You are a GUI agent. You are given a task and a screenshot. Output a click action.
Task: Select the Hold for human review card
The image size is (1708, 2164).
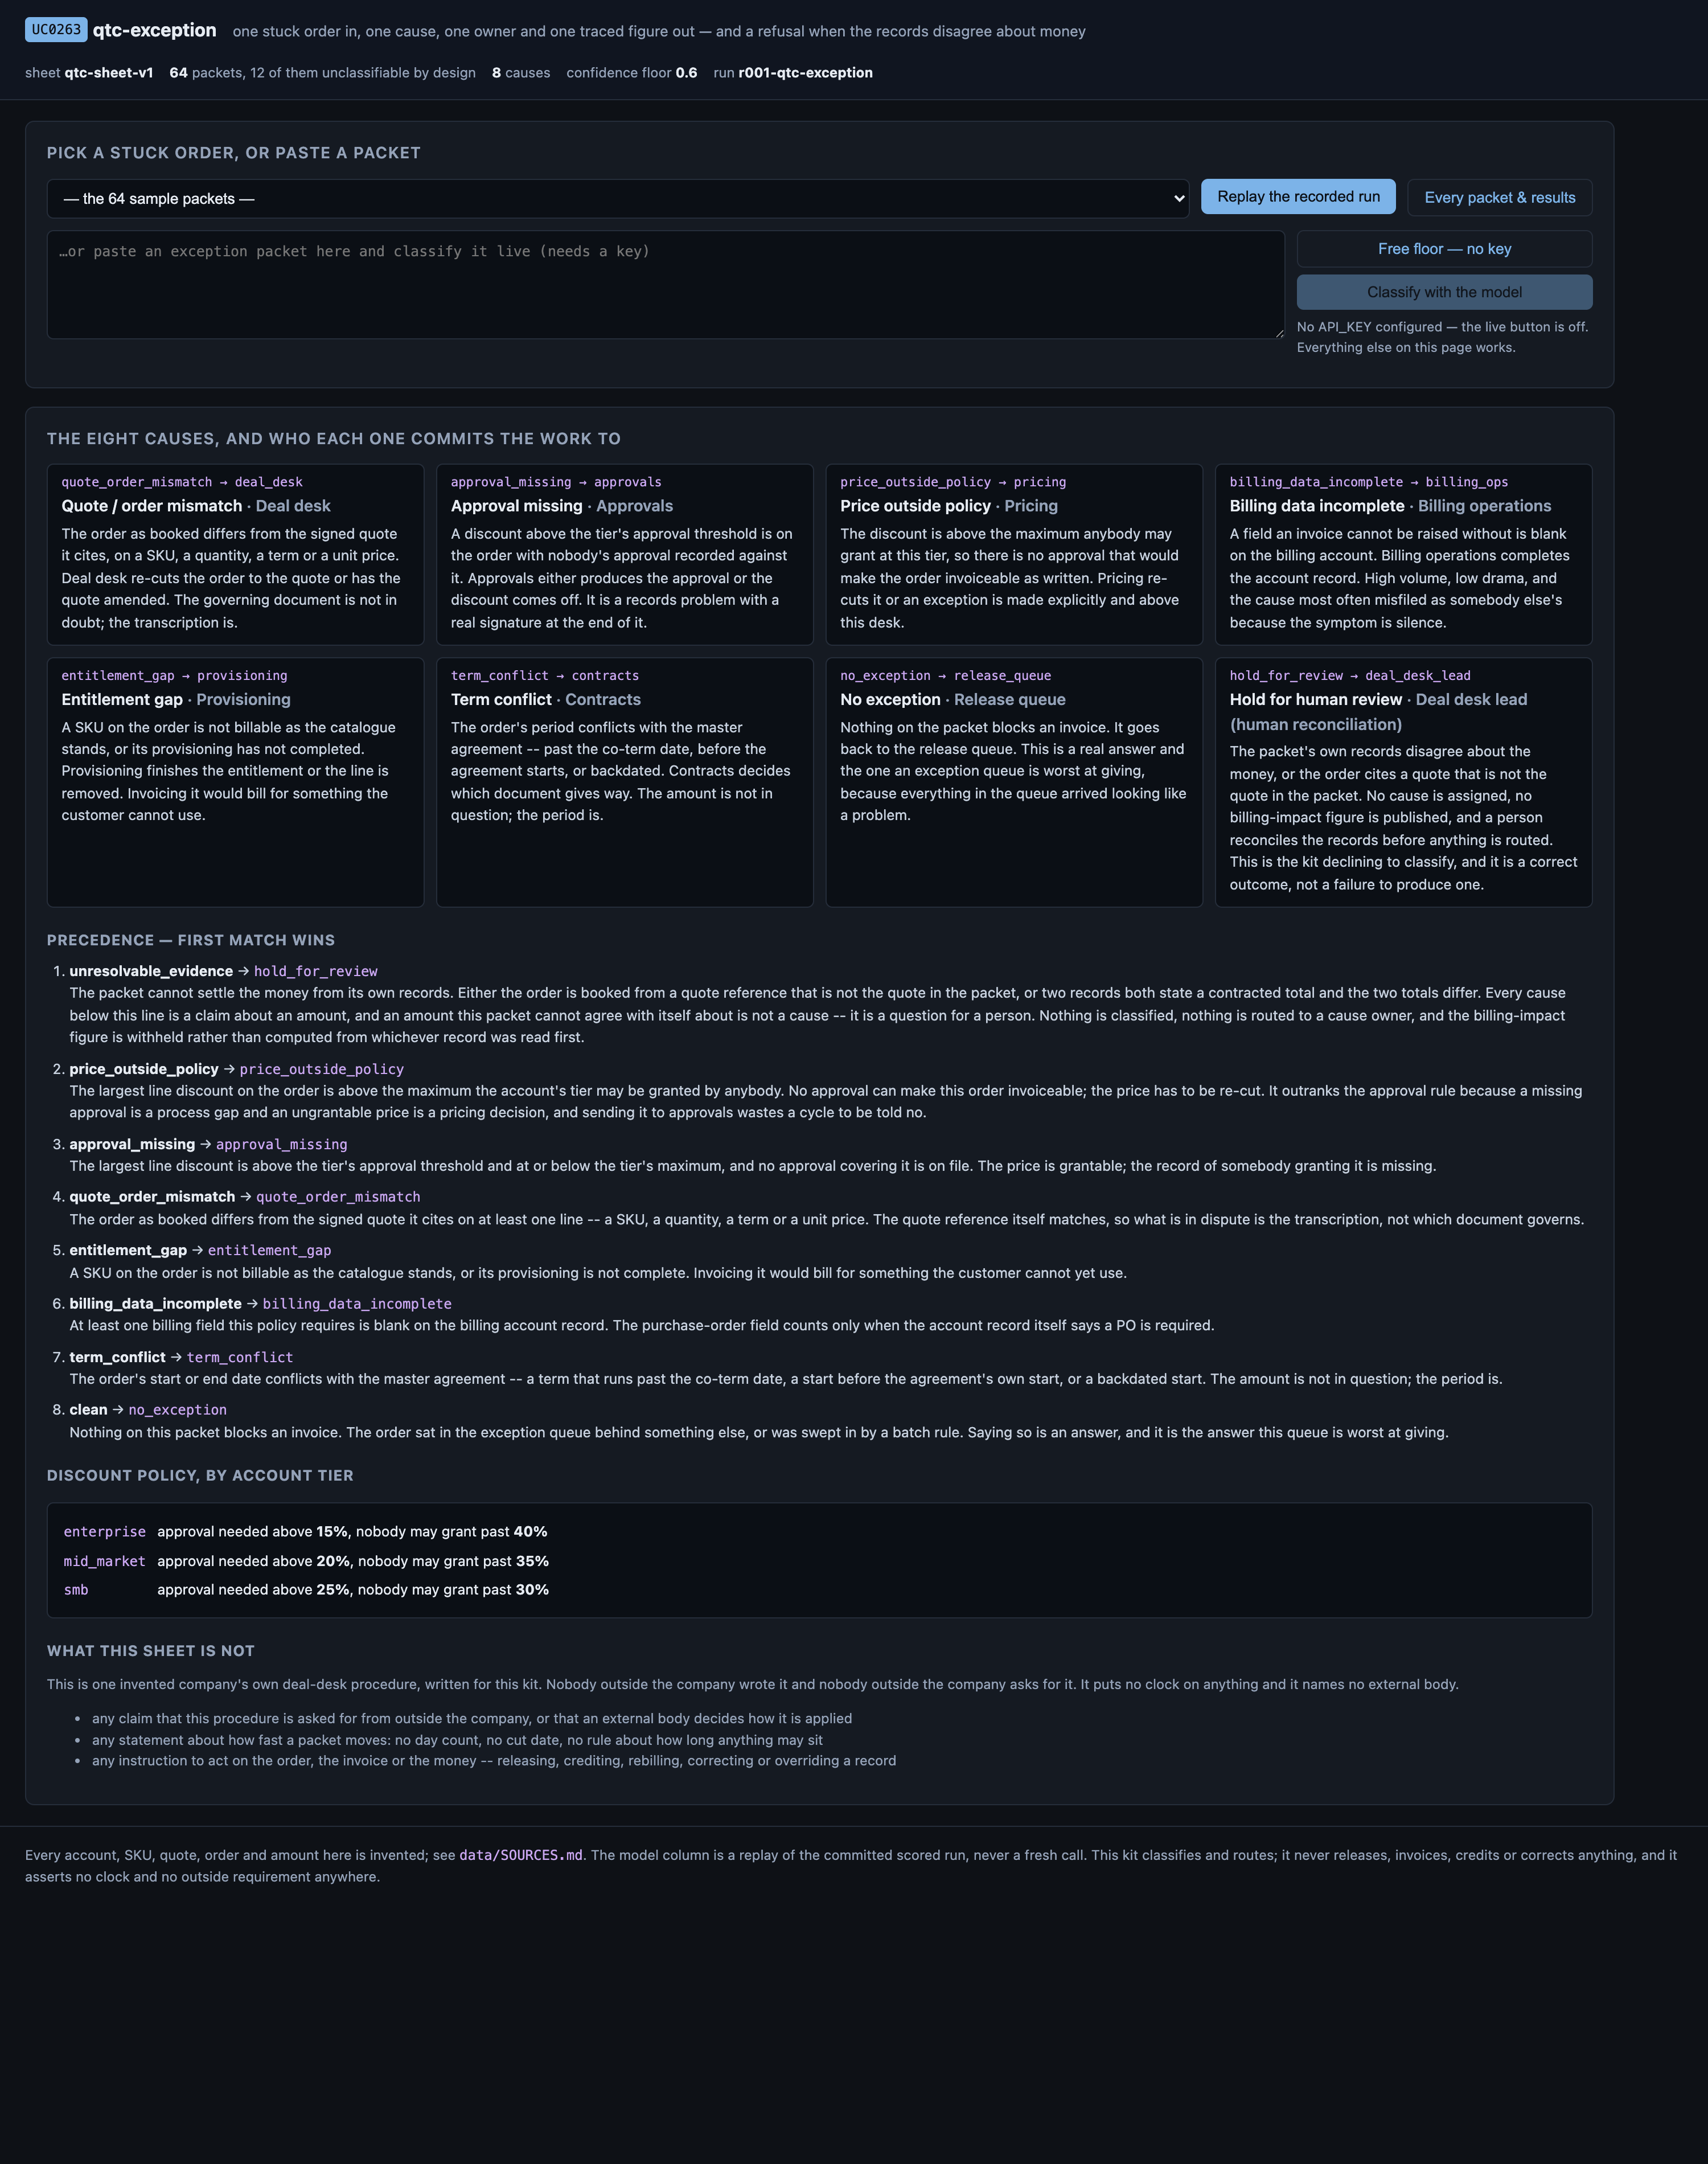(x=1403, y=782)
